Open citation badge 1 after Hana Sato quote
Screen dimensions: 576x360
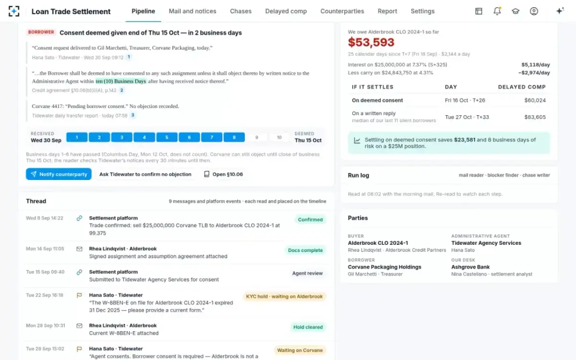(x=129, y=57)
